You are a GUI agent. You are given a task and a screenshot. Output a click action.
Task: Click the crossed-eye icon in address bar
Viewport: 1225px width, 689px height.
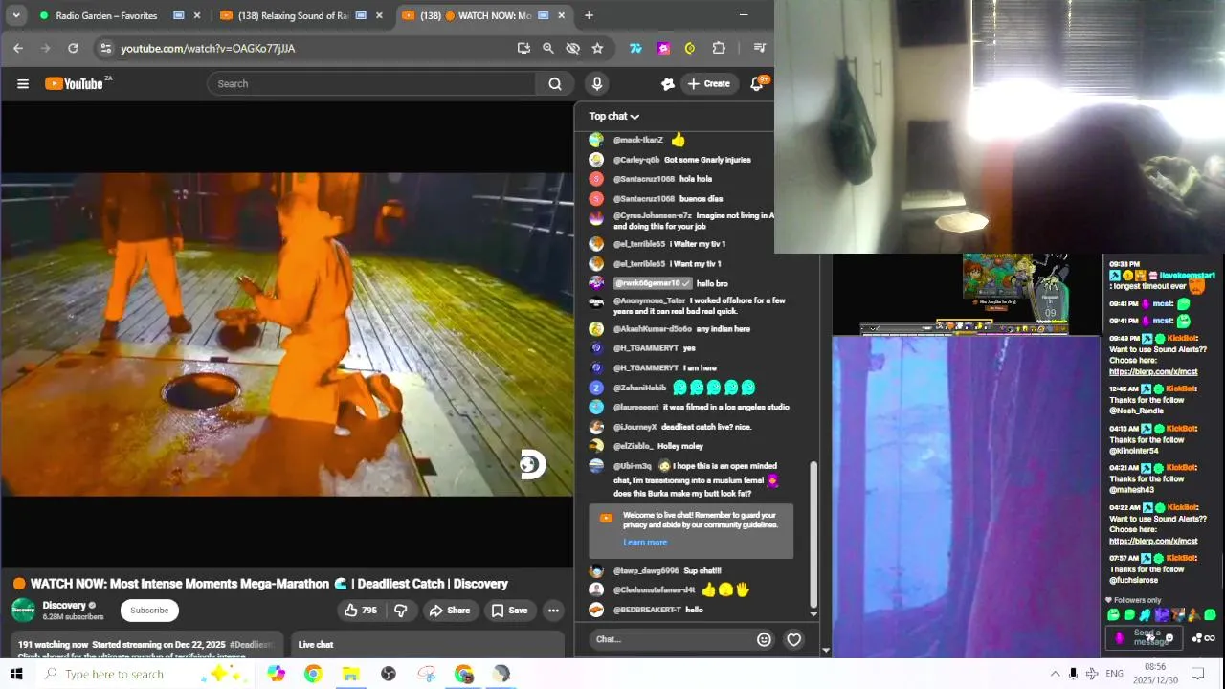(573, 48)
